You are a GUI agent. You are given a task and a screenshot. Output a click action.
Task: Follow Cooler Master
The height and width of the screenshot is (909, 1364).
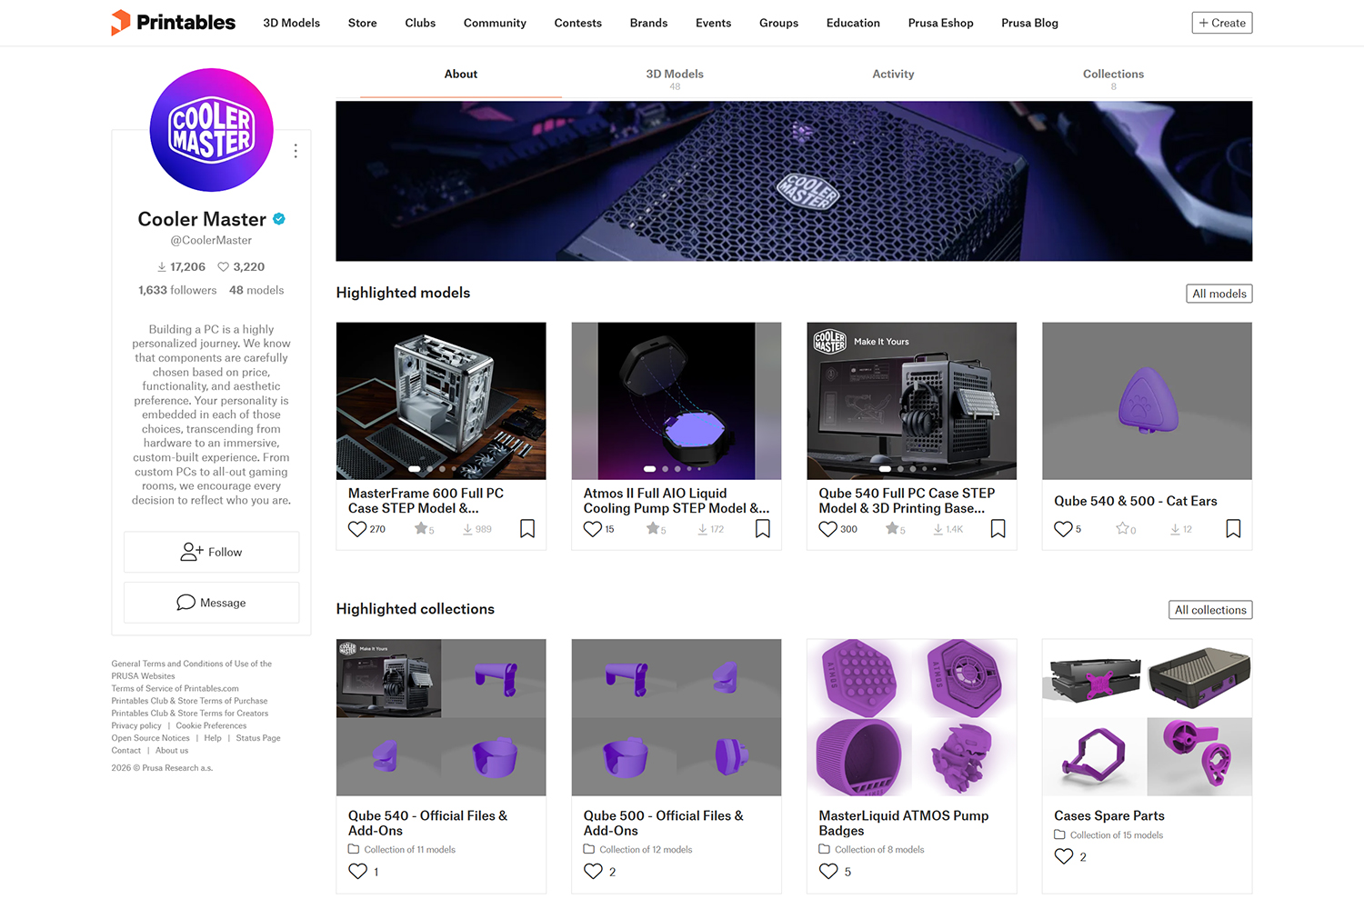click(211, 552)
